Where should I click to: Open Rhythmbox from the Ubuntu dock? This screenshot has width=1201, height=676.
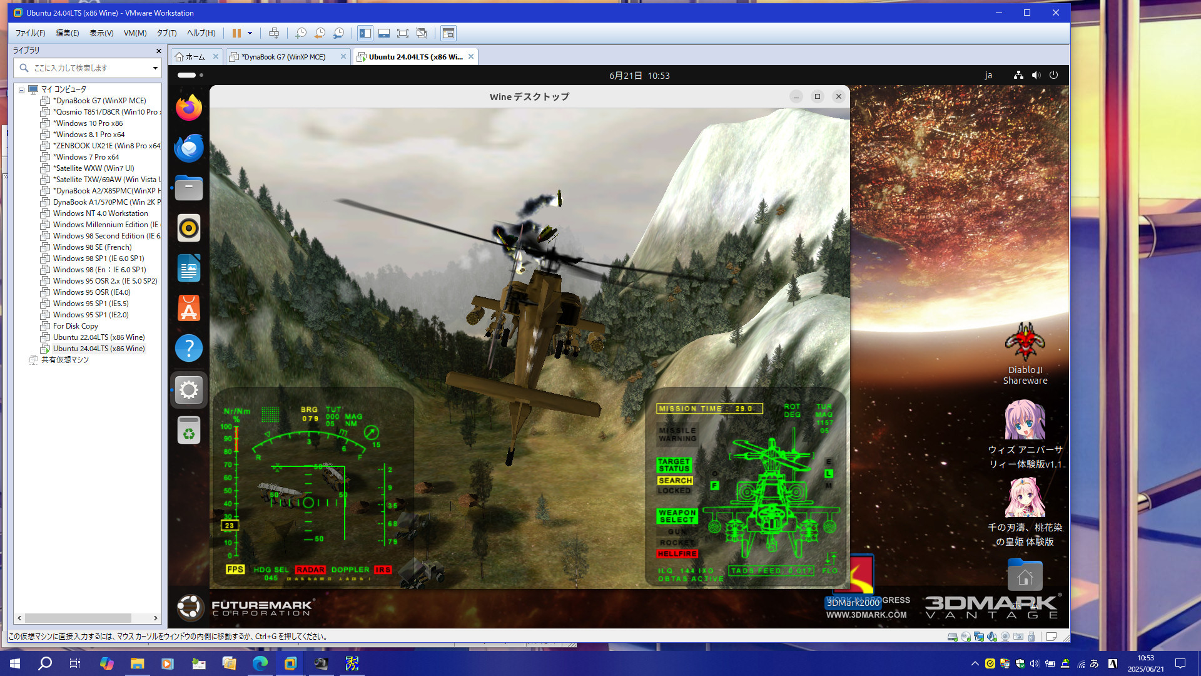click(x=188, y=228)
